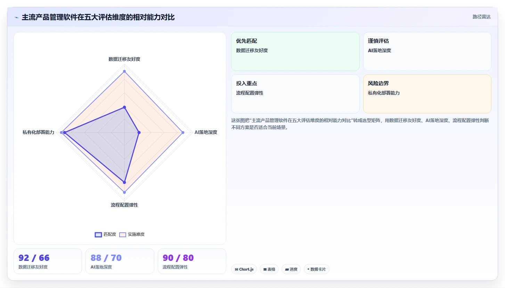Click the AI落地深度 radar axis label
The image size is (505, 288).
[206, 132]
